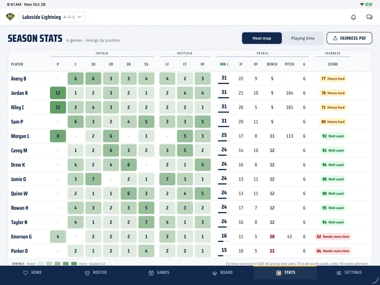Tap the Settings sliders icon
Viewport: 380px width, 285px height.
point(339,273)
